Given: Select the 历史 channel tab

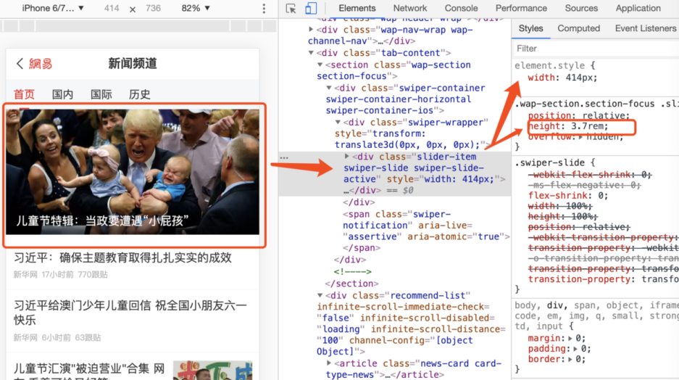Looking at the screenshot, I should [139, 94].
